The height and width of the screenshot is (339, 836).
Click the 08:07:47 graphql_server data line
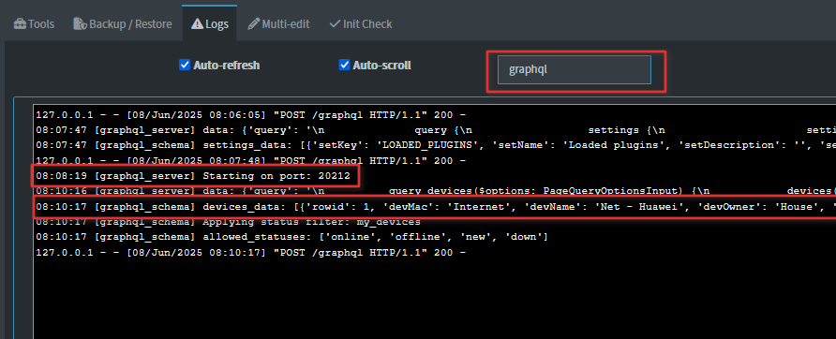[435, 130]
